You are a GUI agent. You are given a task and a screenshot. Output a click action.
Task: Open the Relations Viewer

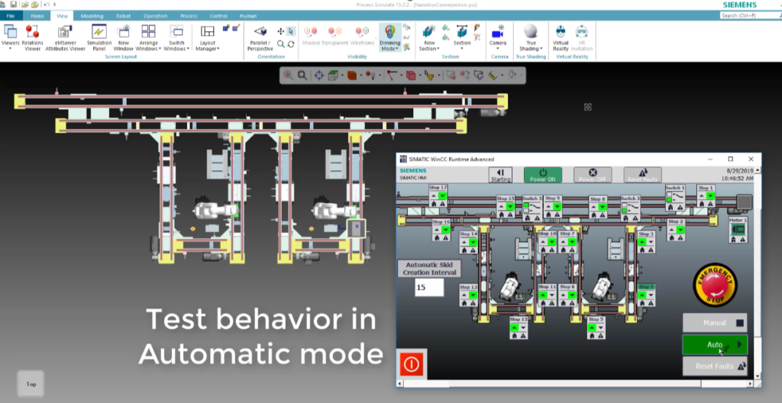tap(32, 38)
